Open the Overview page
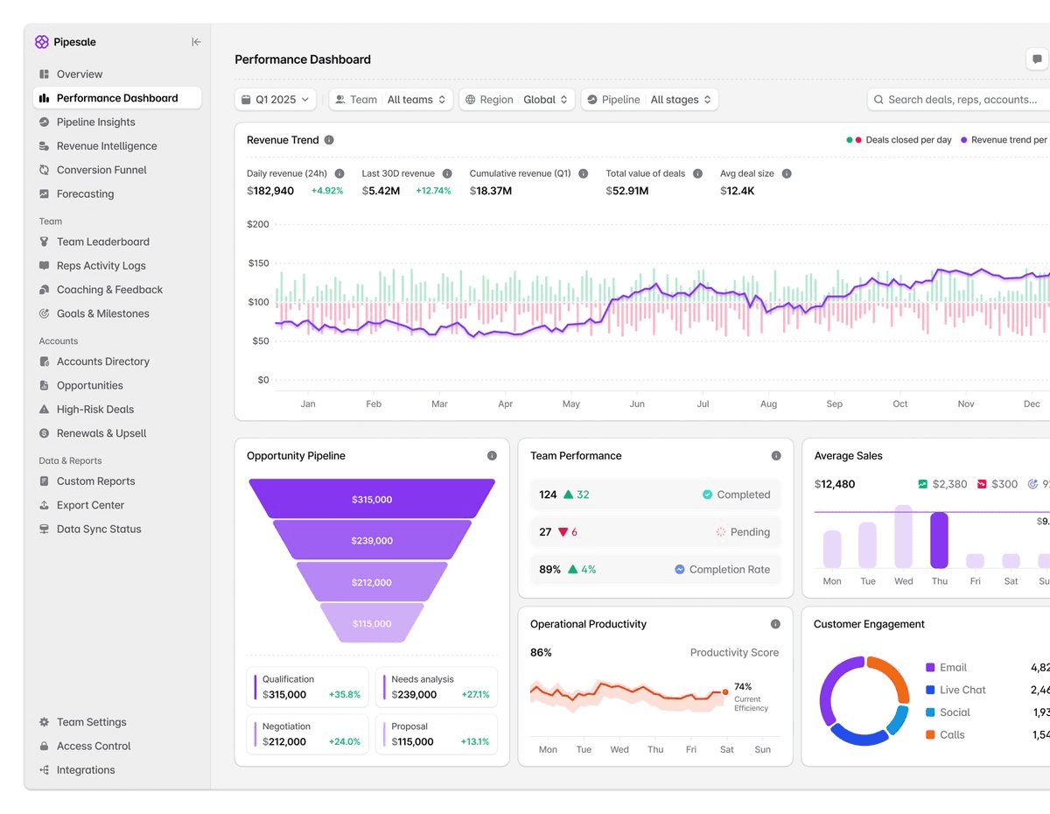1050x814 pixels. 117,74
